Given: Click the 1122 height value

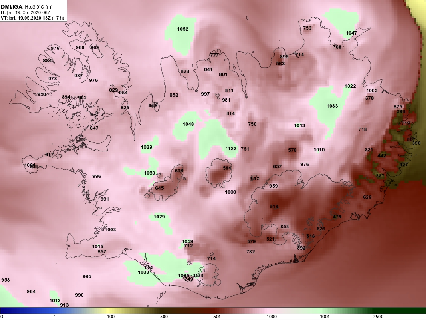Looking at the screenshot, I should click(x=231, y=148).
